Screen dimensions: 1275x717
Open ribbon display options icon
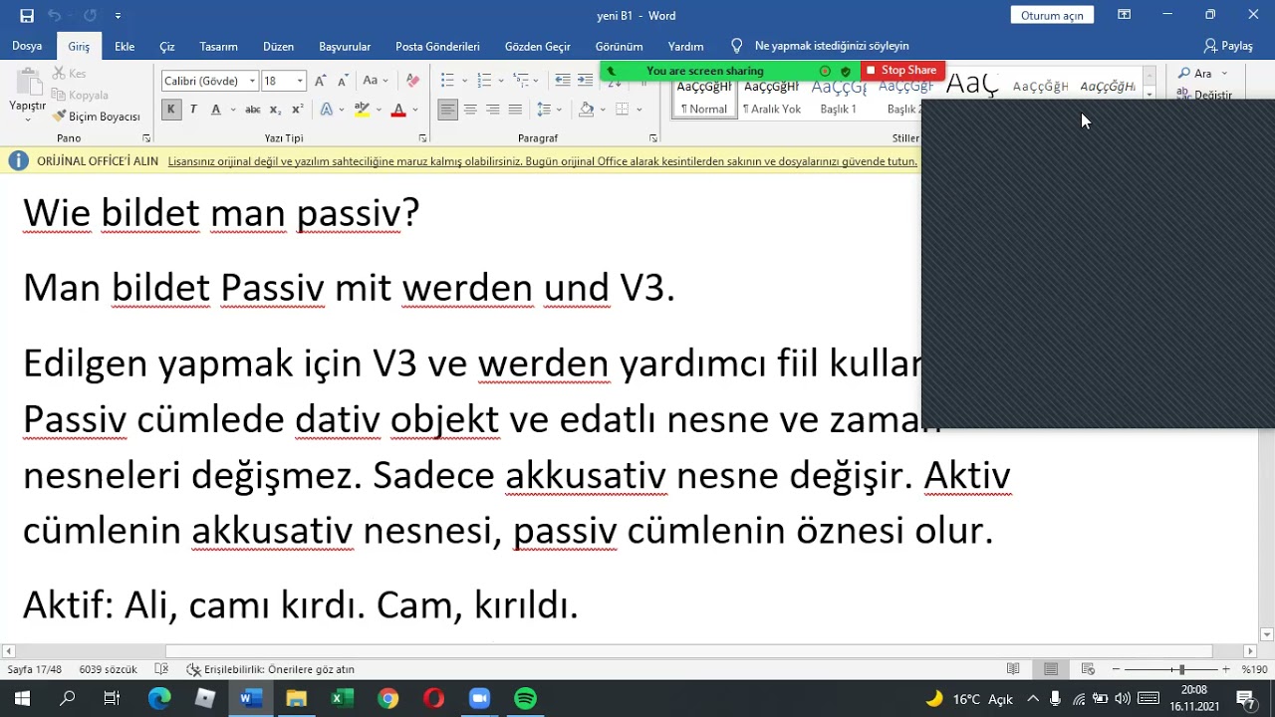point(1124,15)
